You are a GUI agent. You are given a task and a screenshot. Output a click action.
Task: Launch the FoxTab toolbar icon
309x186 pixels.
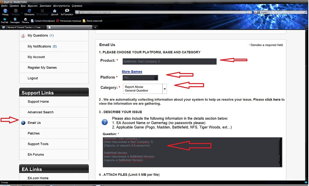click(x=4, y=19)
